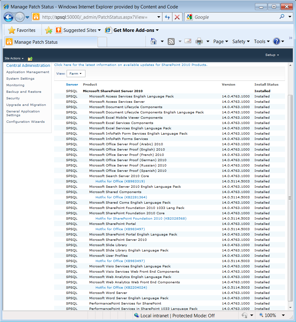Expand the Site Actions menu

(x=14, y=58)
